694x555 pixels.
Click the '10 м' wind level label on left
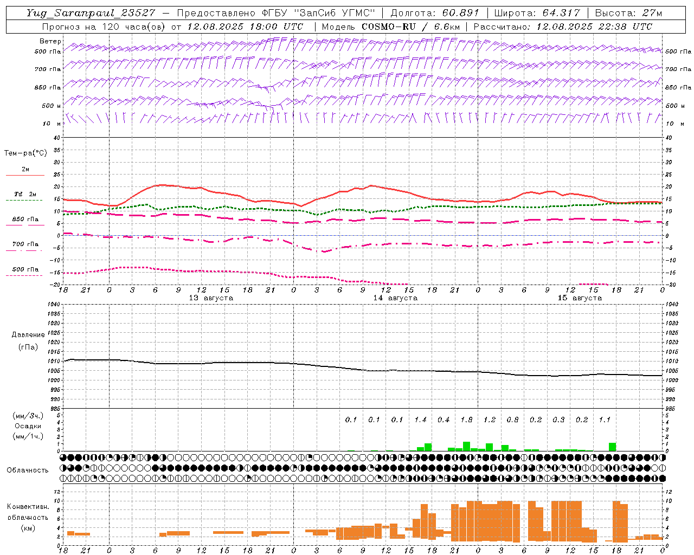pos(52,124)
